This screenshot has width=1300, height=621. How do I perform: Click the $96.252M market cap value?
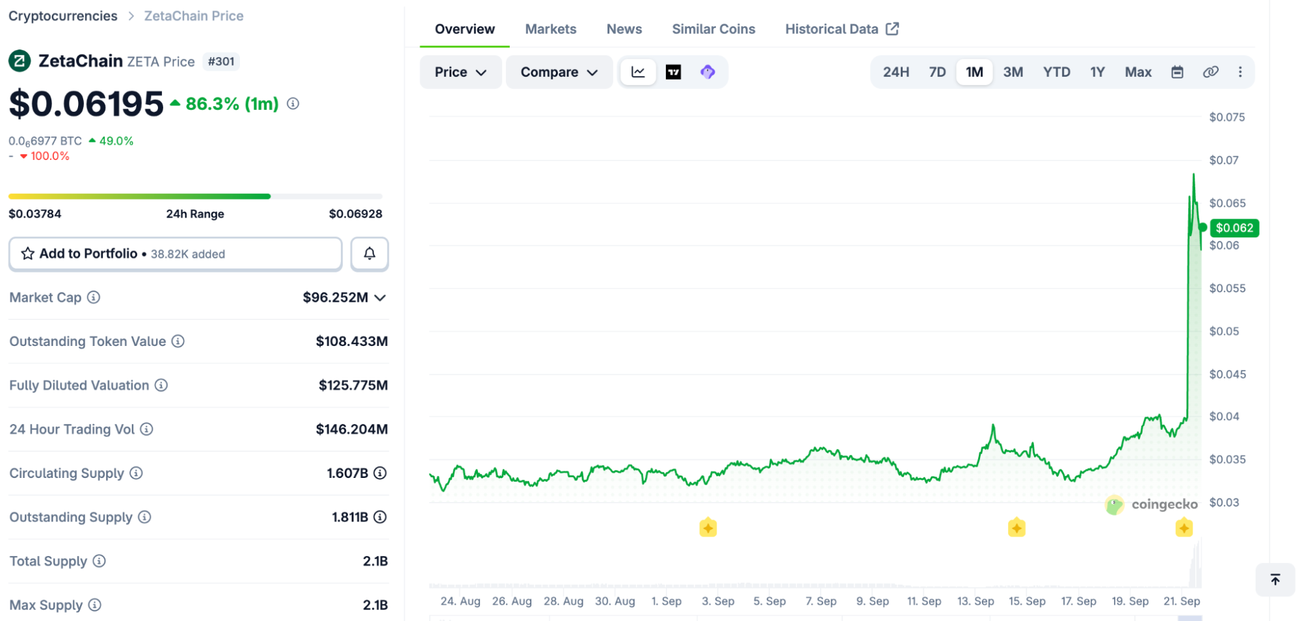click(336, 297)
